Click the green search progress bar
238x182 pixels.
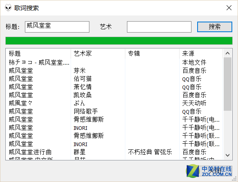click(119, 41)
